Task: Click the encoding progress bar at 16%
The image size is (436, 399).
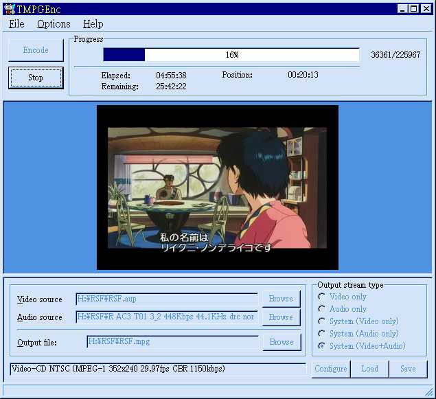Action: (x=231, y=55)
